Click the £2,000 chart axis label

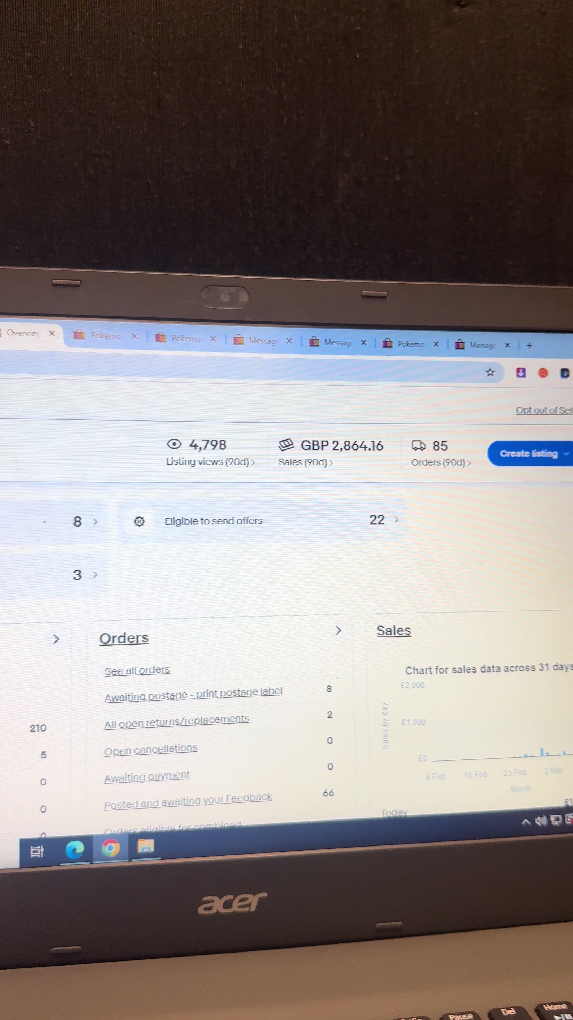pyautogui.click(x=413, y=685)
